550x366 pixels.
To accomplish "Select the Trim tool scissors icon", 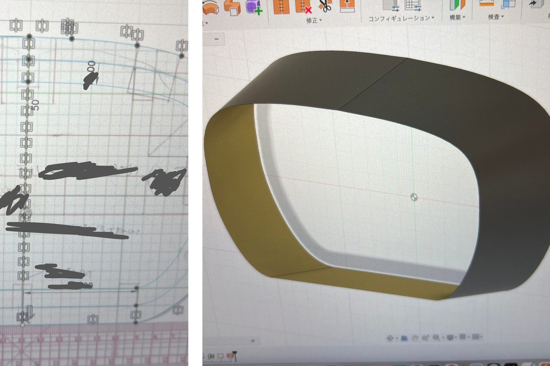I will [324, 6].
